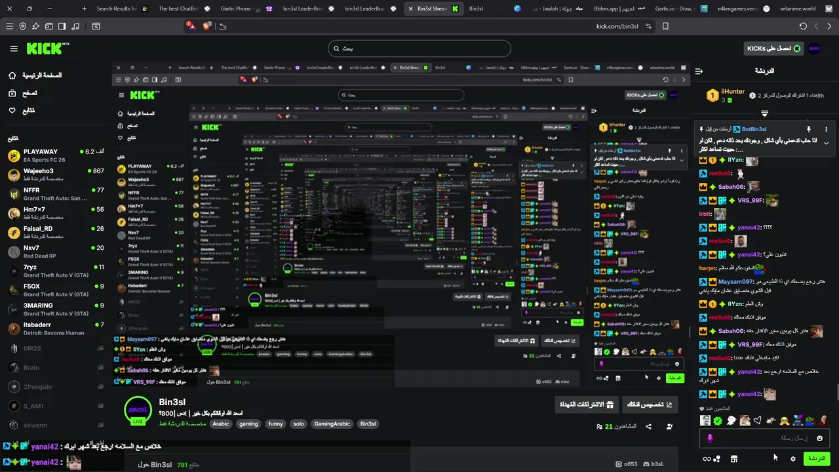Open the Kick hamburger menu
The height and width of the screenshot is (472, 839).
(14, 49)
